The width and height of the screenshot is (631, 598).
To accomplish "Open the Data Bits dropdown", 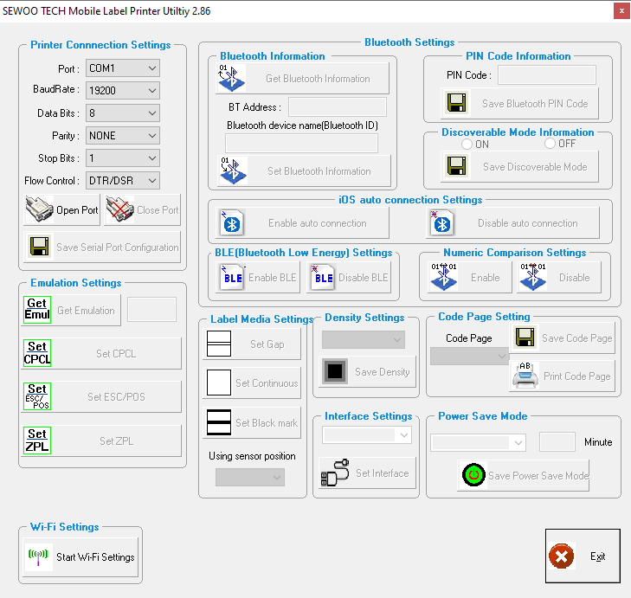I will [123, 113].
